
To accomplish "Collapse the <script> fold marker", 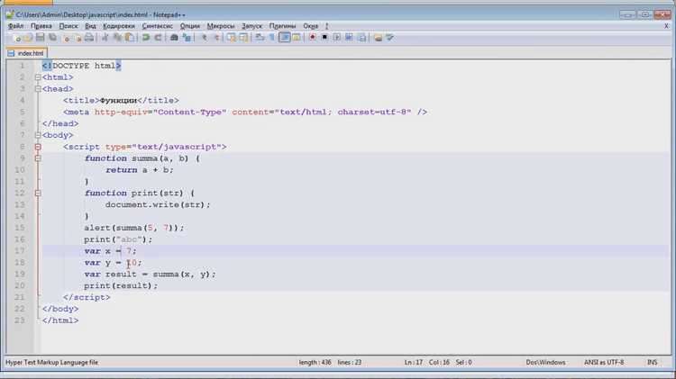I will [38, 147].
